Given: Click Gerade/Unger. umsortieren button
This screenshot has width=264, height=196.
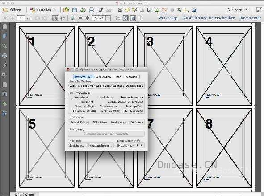Looking at the screenshot, I should point(125,102).
